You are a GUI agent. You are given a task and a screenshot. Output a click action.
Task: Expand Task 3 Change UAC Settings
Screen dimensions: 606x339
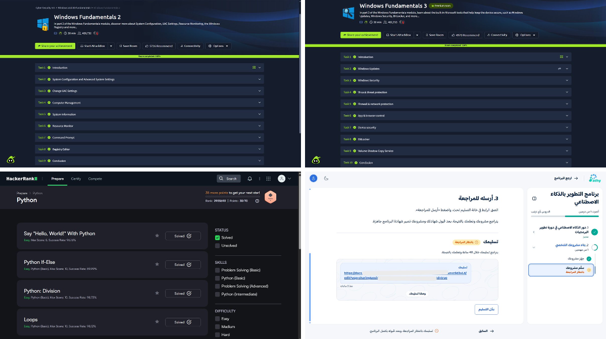tap(150, 91)
